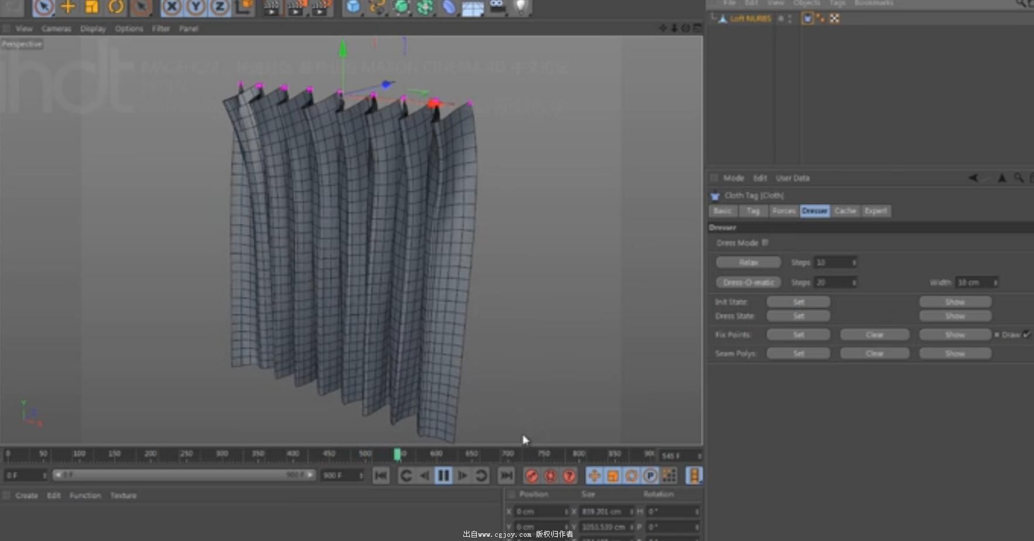Open viewport Panel menu

point(189,28)
